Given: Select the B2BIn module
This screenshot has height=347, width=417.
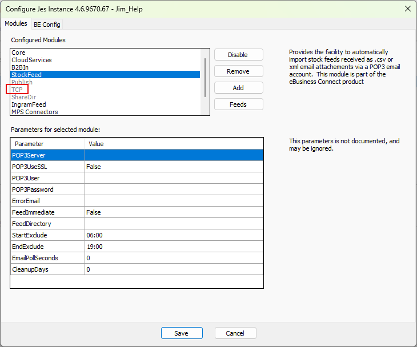Looking at the screenshot, I should 105,67.
